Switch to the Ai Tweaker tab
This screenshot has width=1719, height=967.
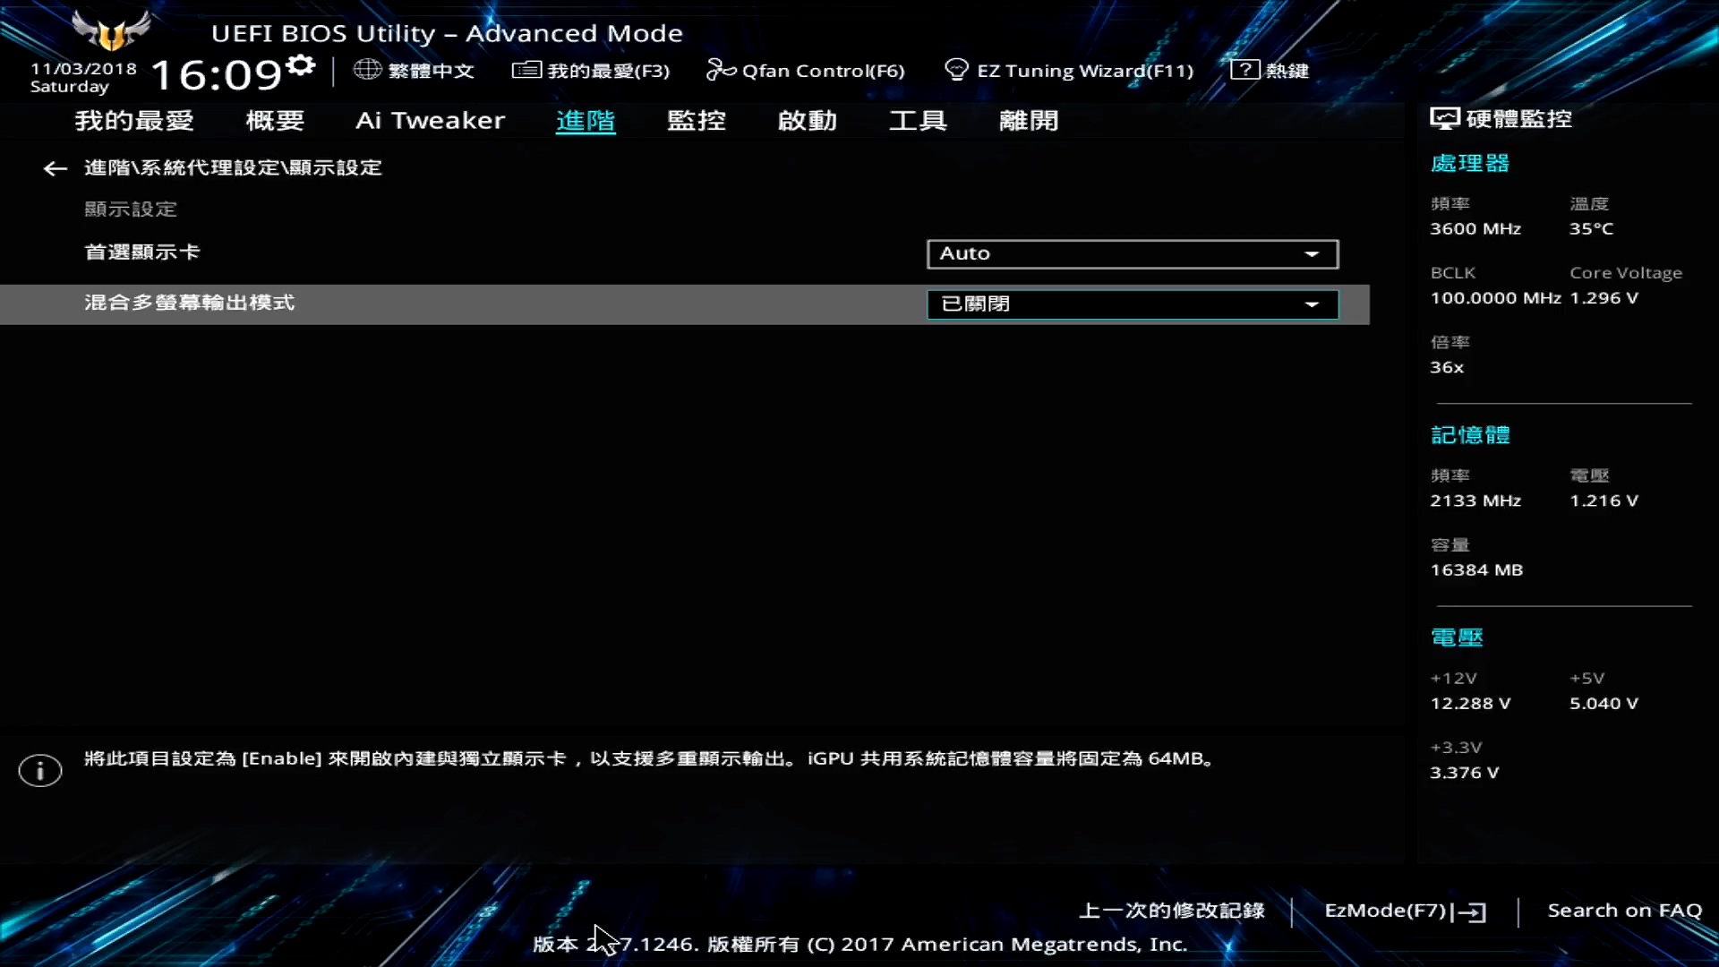[x=431, y=121]
